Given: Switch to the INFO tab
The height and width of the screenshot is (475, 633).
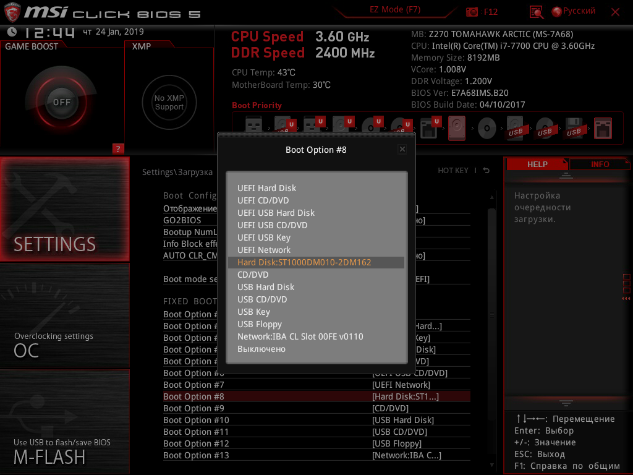Looking at the screenshot, I should point(600,164).
